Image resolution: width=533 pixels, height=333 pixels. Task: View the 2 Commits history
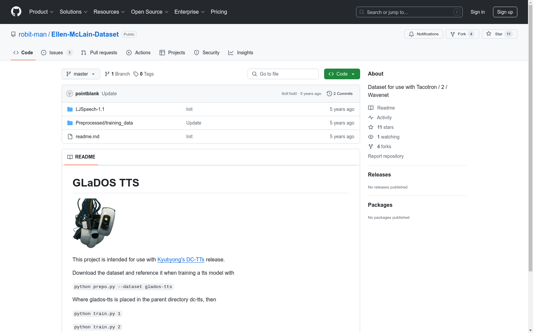pos(340,94)
